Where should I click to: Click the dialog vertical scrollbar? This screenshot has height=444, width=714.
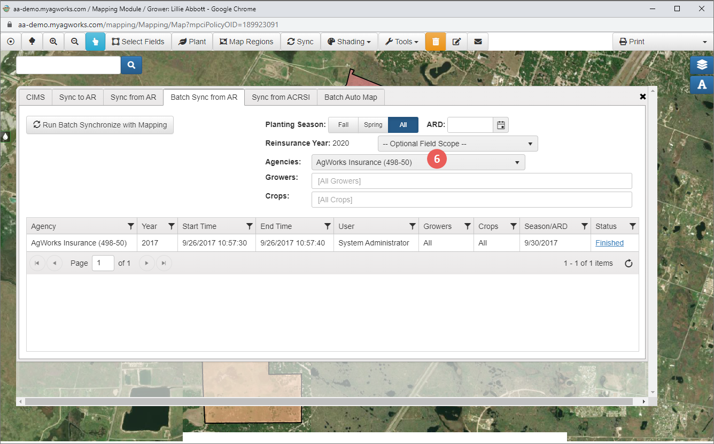[x=652, y=242]
